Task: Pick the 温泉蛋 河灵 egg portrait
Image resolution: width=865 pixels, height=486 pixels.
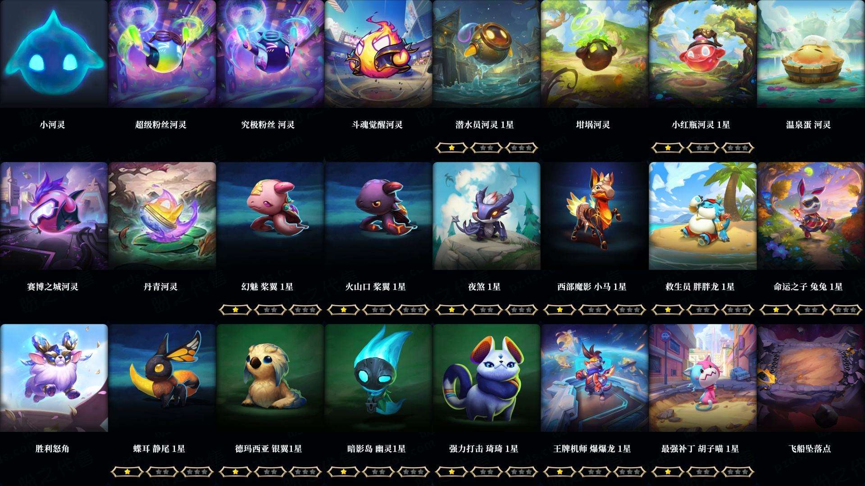Action: click(810, 54)
